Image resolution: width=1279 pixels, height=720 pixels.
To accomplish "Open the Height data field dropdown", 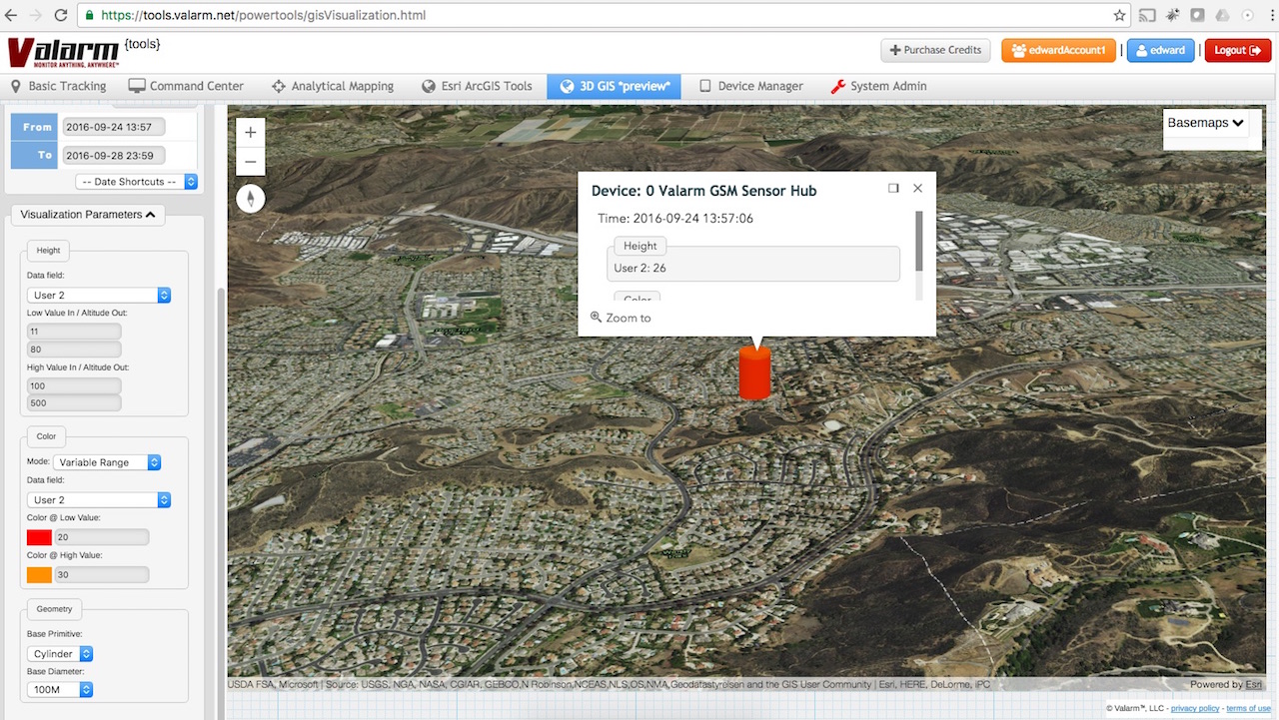I will pyautogui.click(x=99, y=295).
